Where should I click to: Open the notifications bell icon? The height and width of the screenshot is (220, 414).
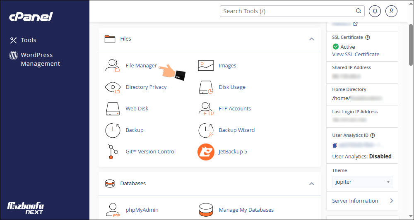[x=375, y=11]
